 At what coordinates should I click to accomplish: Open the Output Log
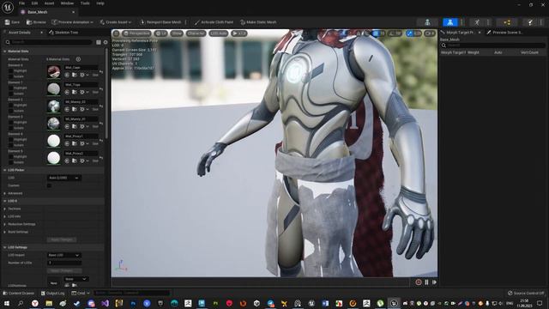52,294
